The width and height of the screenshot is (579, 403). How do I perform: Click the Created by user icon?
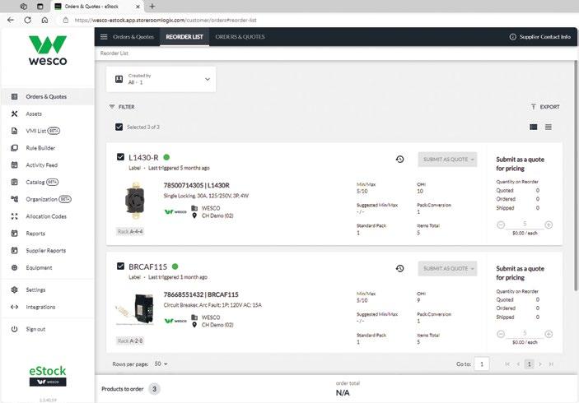click(119, 79)
